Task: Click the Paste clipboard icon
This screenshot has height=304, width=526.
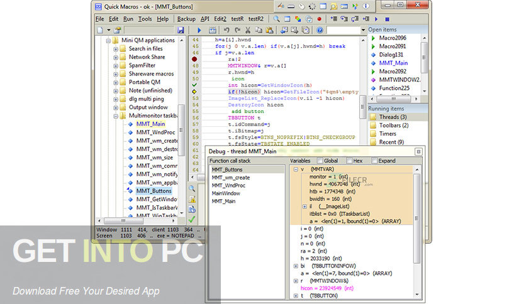Action: tap(269, 30)
